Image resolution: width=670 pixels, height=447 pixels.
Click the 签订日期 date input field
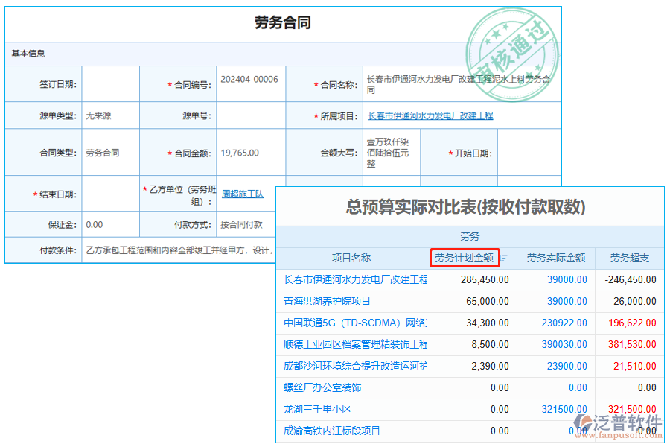[109, 83]
